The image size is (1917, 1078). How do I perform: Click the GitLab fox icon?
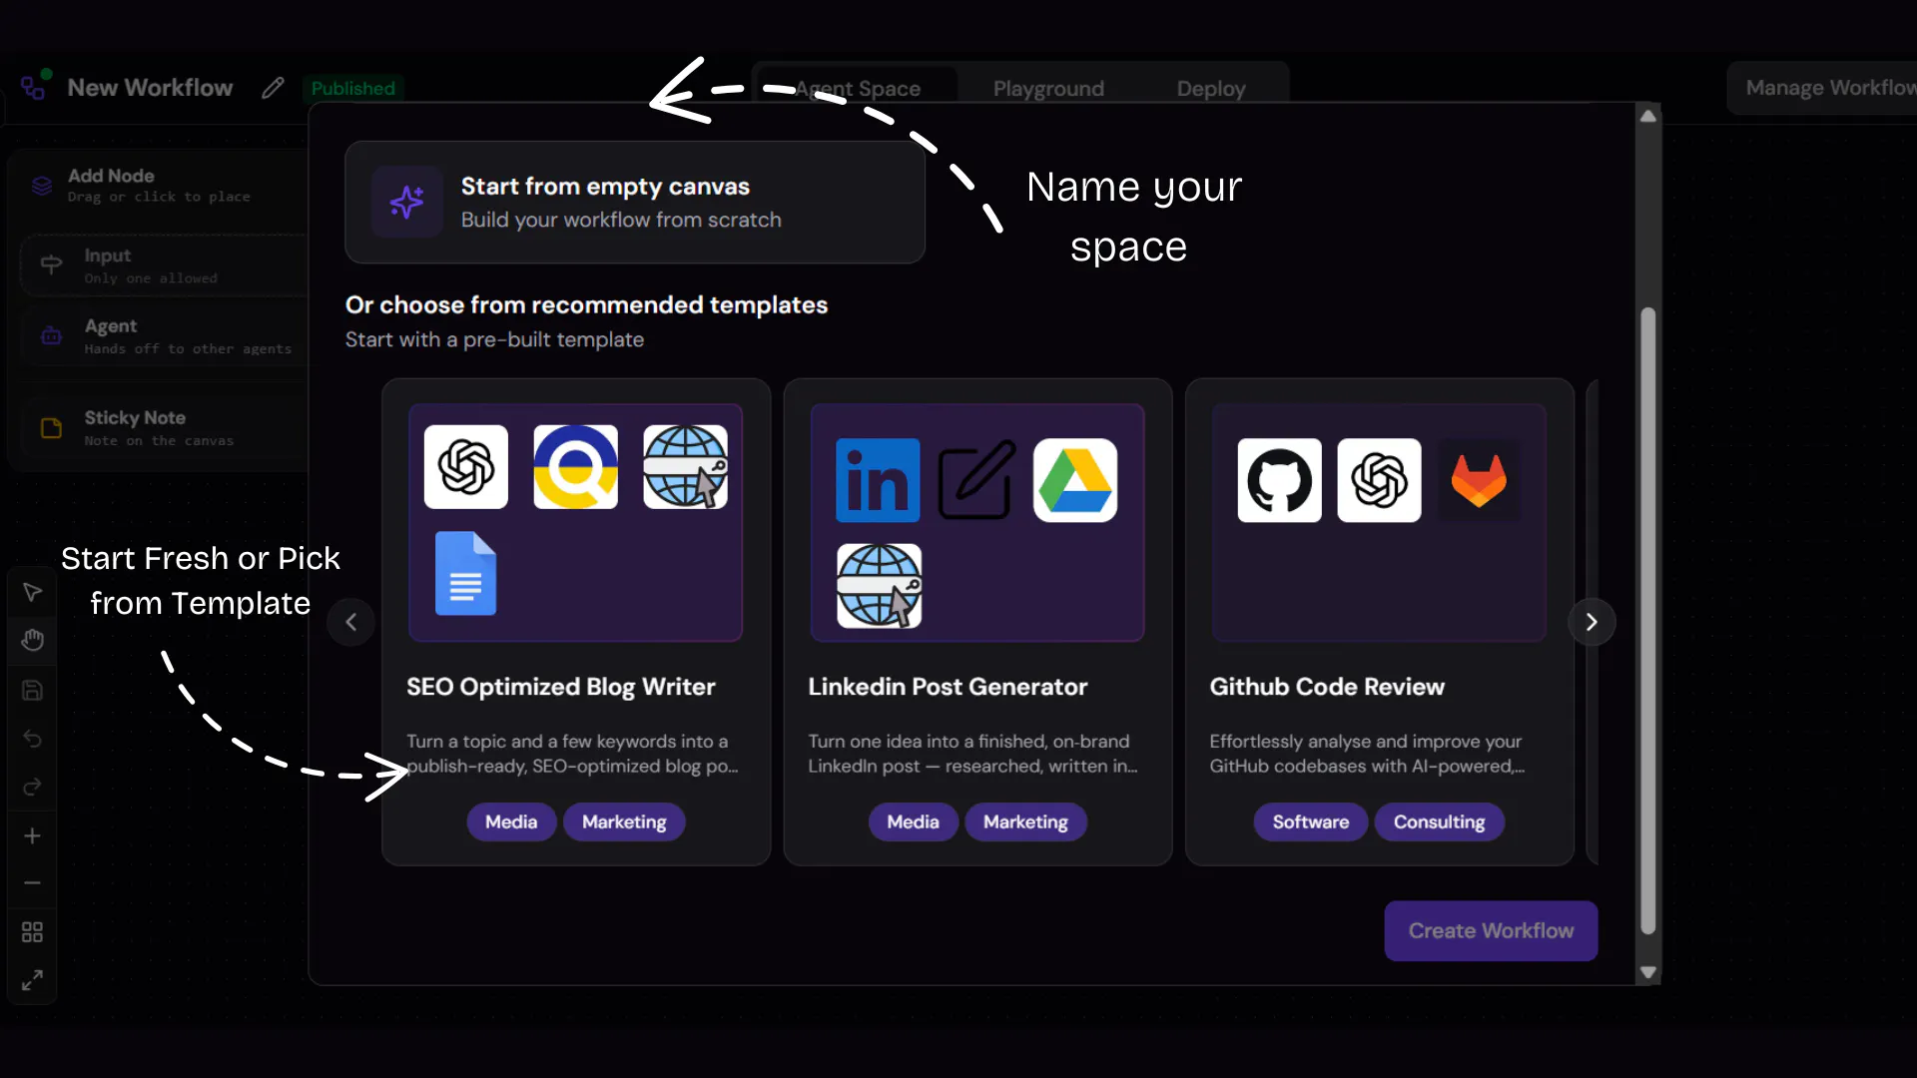click(1479, 480)
